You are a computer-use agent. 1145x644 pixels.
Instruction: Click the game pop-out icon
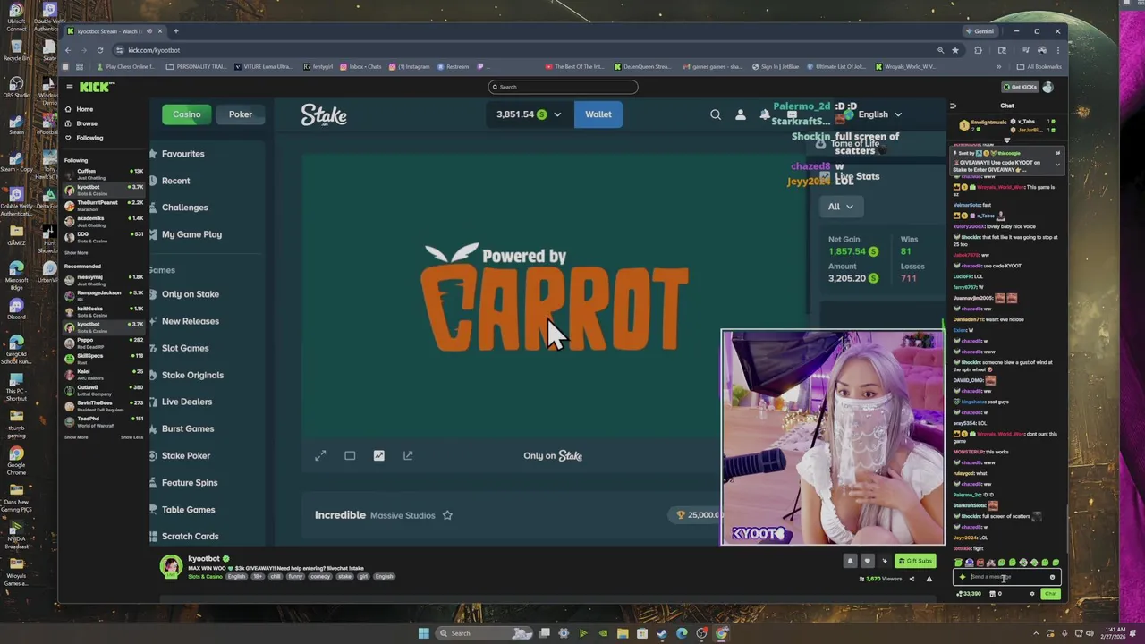click(408, 455)
